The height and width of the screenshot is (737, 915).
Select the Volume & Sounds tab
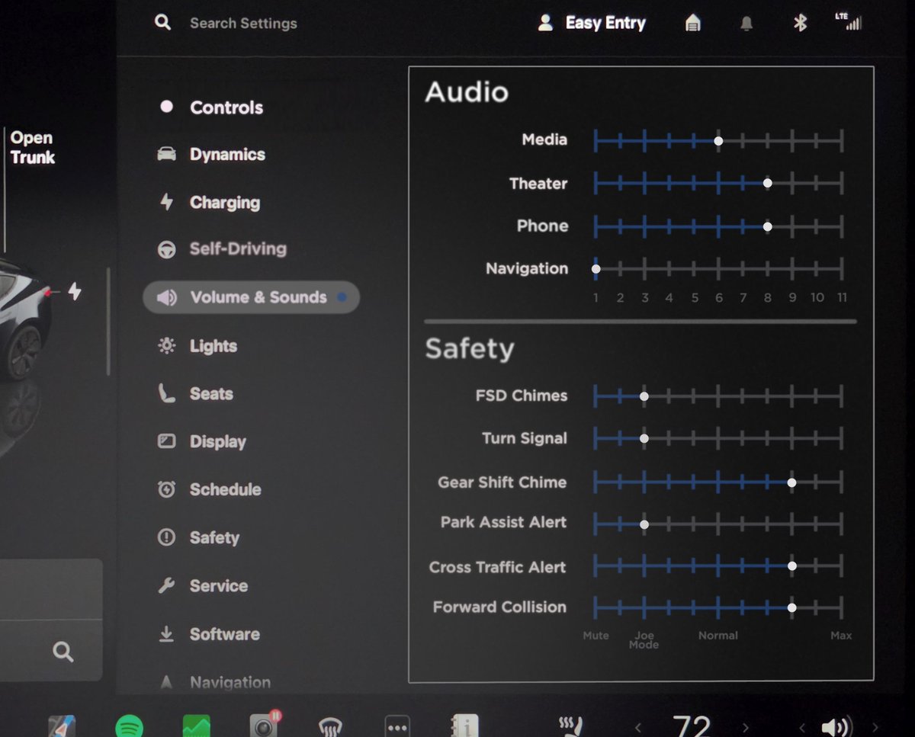tap(251, 297)
